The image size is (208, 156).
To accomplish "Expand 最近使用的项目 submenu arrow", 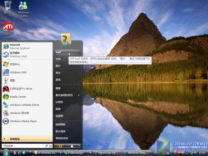I will [x=79, y=95].
